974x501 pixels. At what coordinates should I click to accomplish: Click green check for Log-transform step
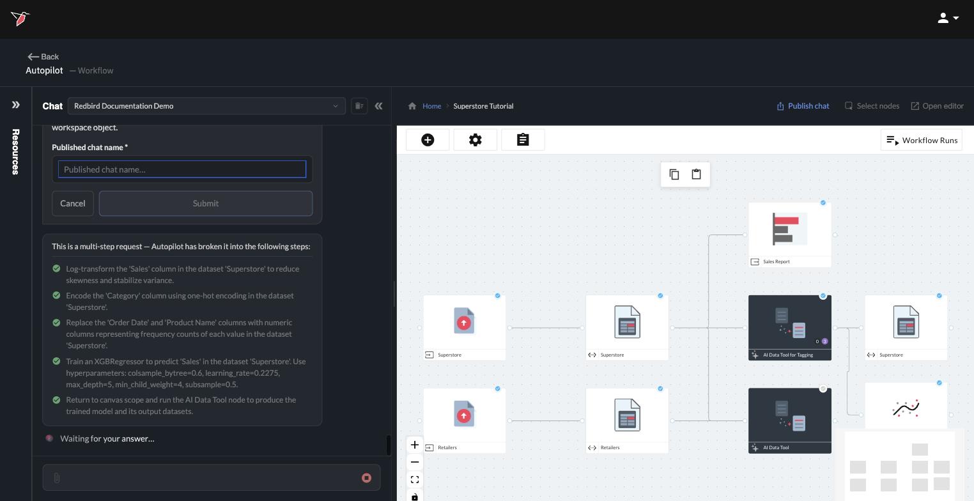[x=56, y=268]
